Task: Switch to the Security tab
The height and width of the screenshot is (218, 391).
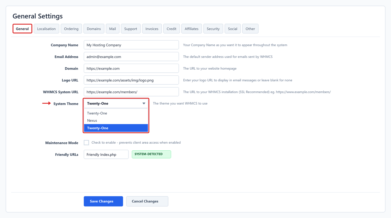Action: point(213,29)
